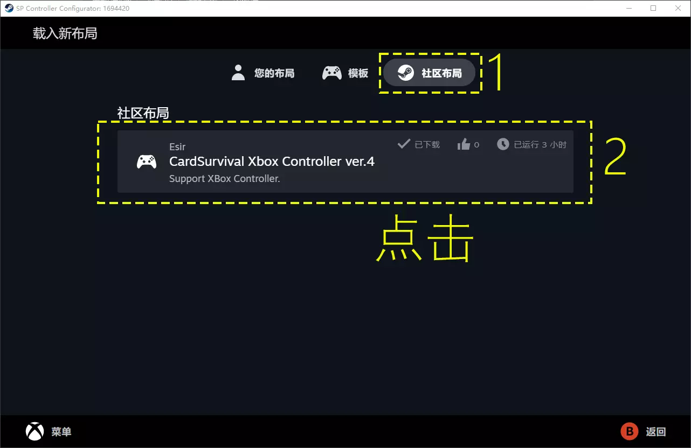Open the 社区布局 community layouts tab
Screen dimensions: 691x448
(x=429, y=73)
